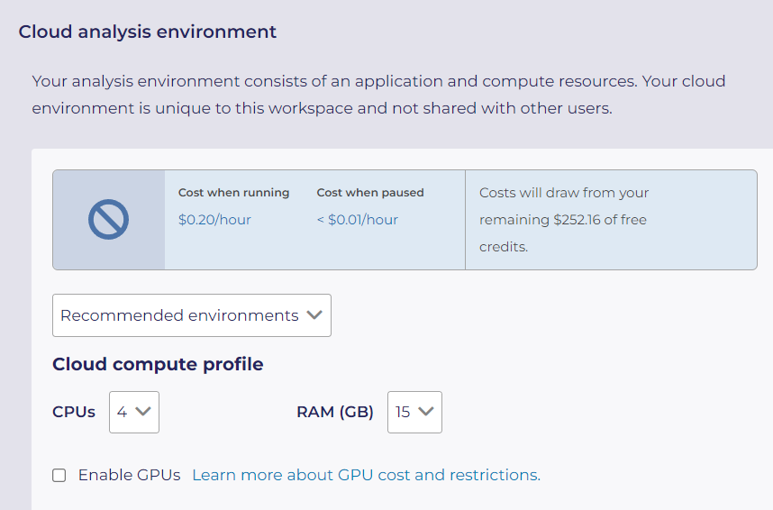Click the CPUs label

[74, 412]
